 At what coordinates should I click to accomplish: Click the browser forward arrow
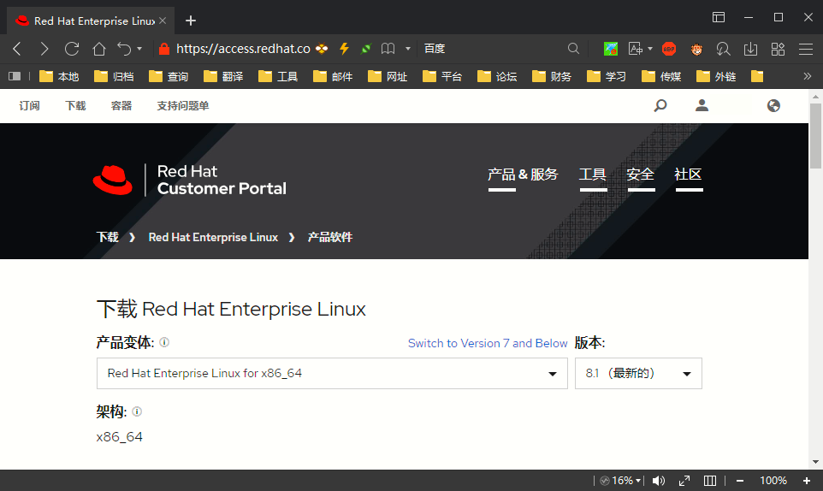[x=44, y=49]
